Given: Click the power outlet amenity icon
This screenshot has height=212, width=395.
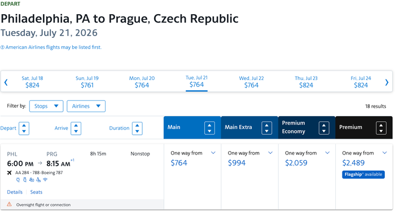Looking at the screenshot, I should click(x=18, y=179).
